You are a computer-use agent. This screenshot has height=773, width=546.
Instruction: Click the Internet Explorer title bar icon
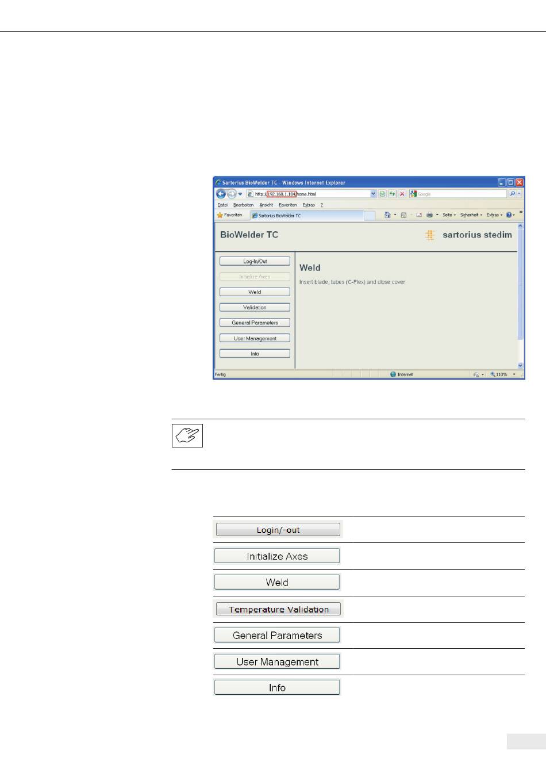[218, 182]
